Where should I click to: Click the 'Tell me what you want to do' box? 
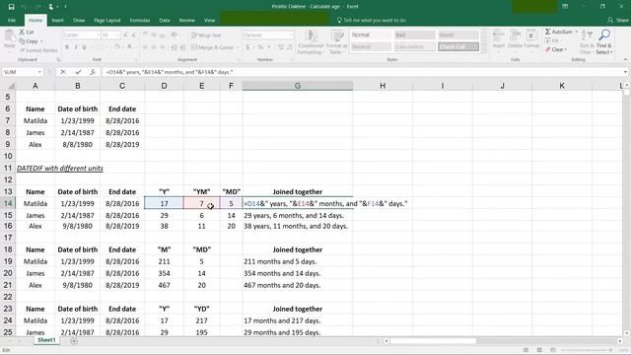pos(372,20)
